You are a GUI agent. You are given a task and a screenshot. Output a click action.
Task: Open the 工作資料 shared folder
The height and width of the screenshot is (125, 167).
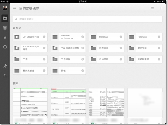(x=68, y=59)
